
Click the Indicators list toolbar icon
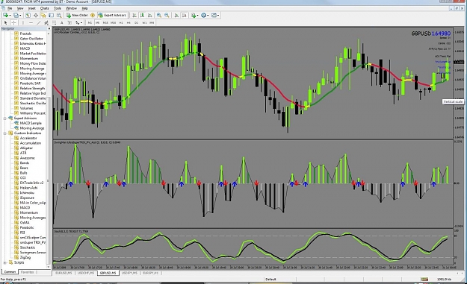[194, 15]
